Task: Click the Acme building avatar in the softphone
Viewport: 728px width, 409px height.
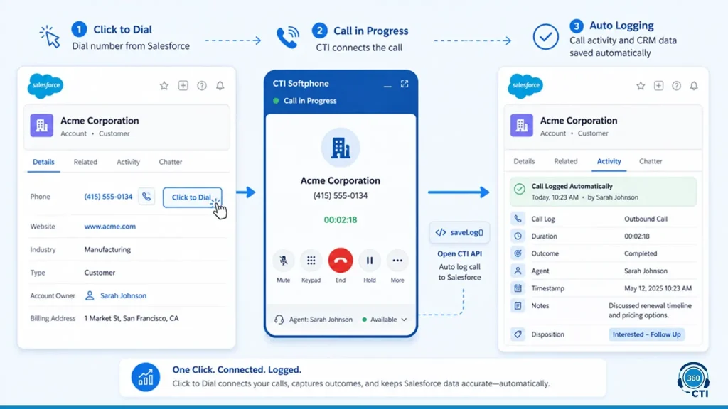Action: [x=341, y=148]
